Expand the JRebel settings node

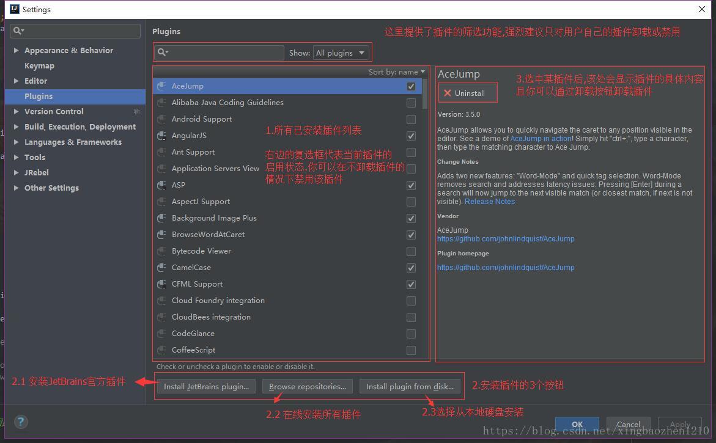(16, 172)
